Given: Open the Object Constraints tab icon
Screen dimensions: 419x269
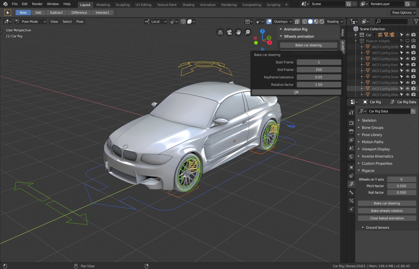Looking at the screenshot, I should point(351,176).
